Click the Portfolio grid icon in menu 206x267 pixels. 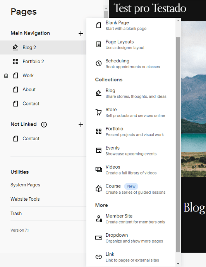tap(99, 131)
